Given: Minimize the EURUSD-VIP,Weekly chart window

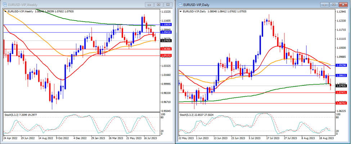Looking at the screenshot, I should [x=149, y=4].
